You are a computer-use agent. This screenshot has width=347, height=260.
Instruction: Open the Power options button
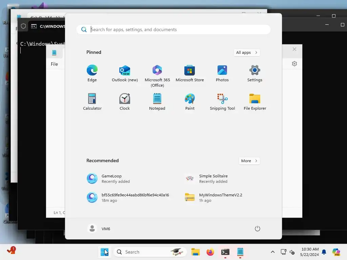point(257,229)
